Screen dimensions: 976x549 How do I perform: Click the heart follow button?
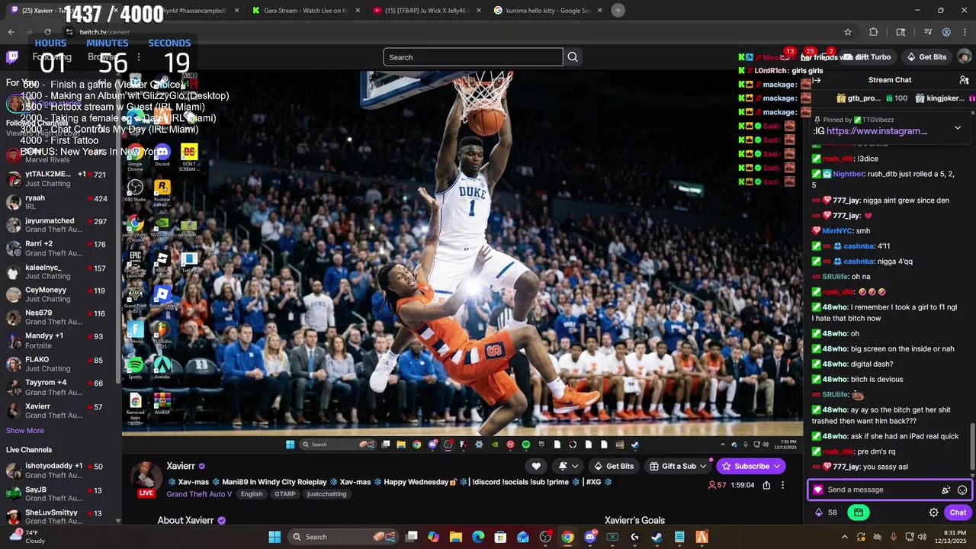pos(536,466)
